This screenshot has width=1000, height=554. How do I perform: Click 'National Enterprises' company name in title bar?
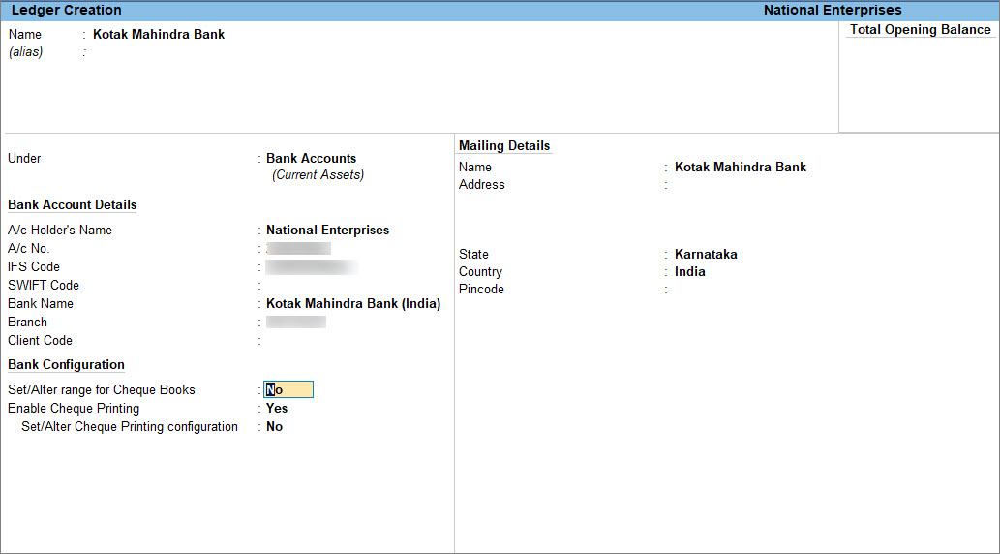pyautogui.click(x=833, y=11)
